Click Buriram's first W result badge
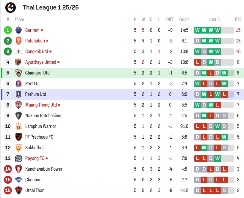244x198 pixels. (197, 30)
